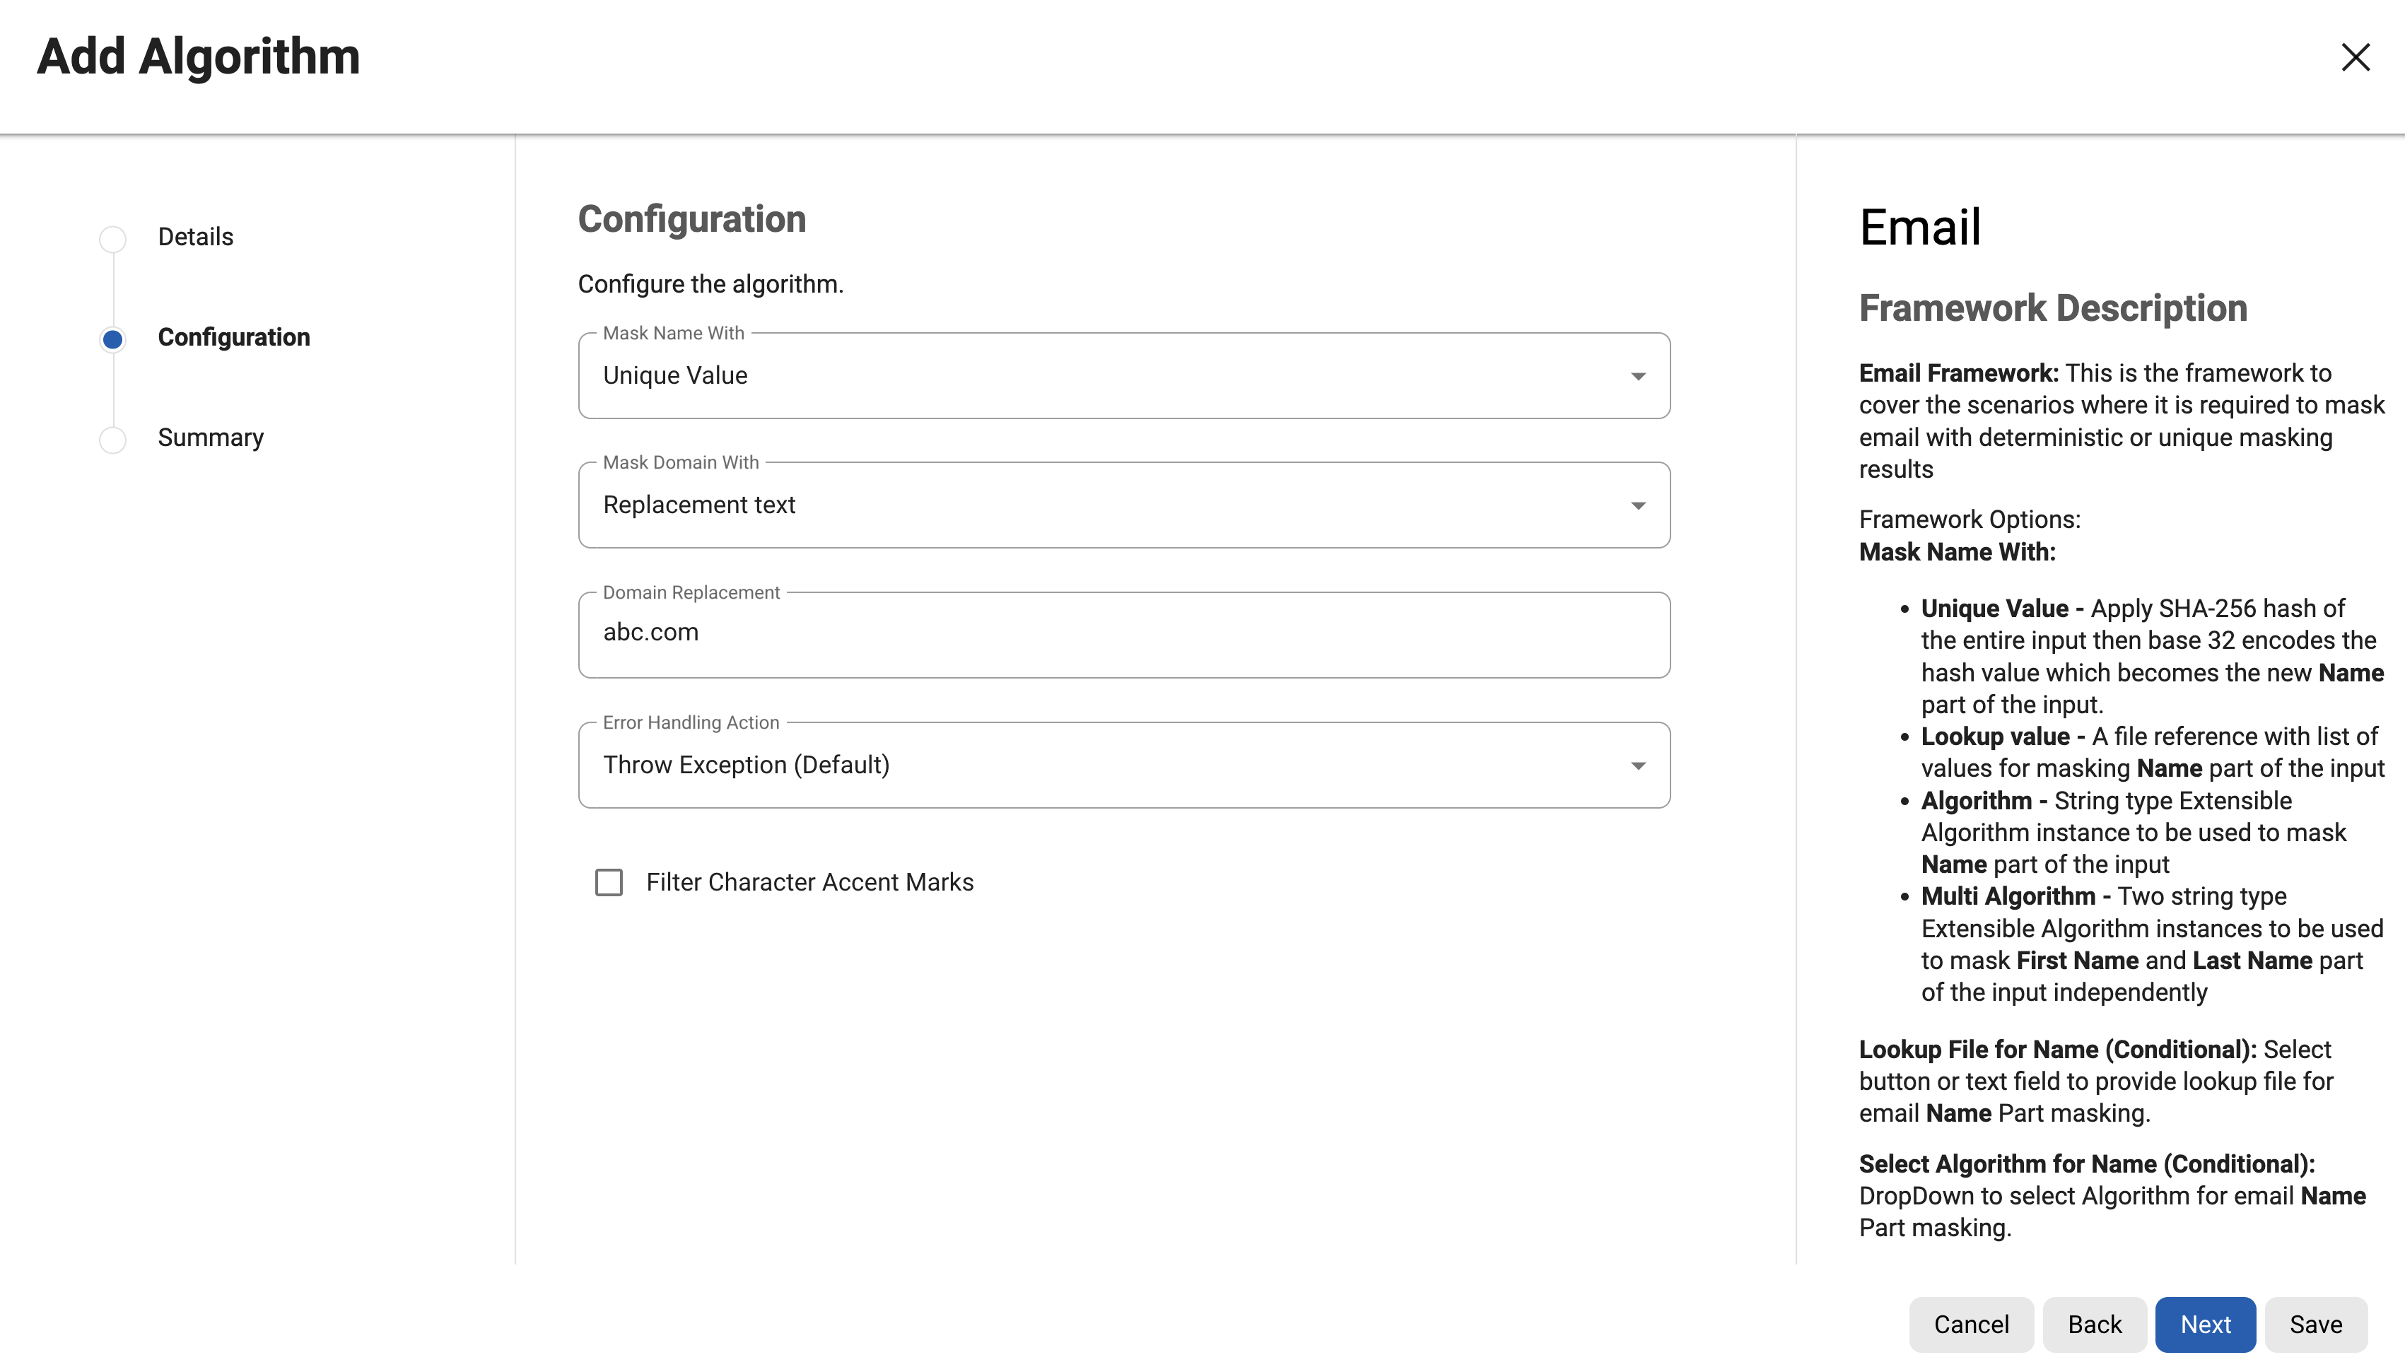2405x1367 pixels.
Task: Expand Mask Domain With dropdown arrow
Action: pos(1637,506)
